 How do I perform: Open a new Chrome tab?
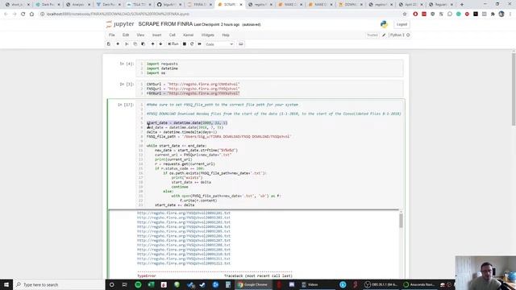click(462, 5)
